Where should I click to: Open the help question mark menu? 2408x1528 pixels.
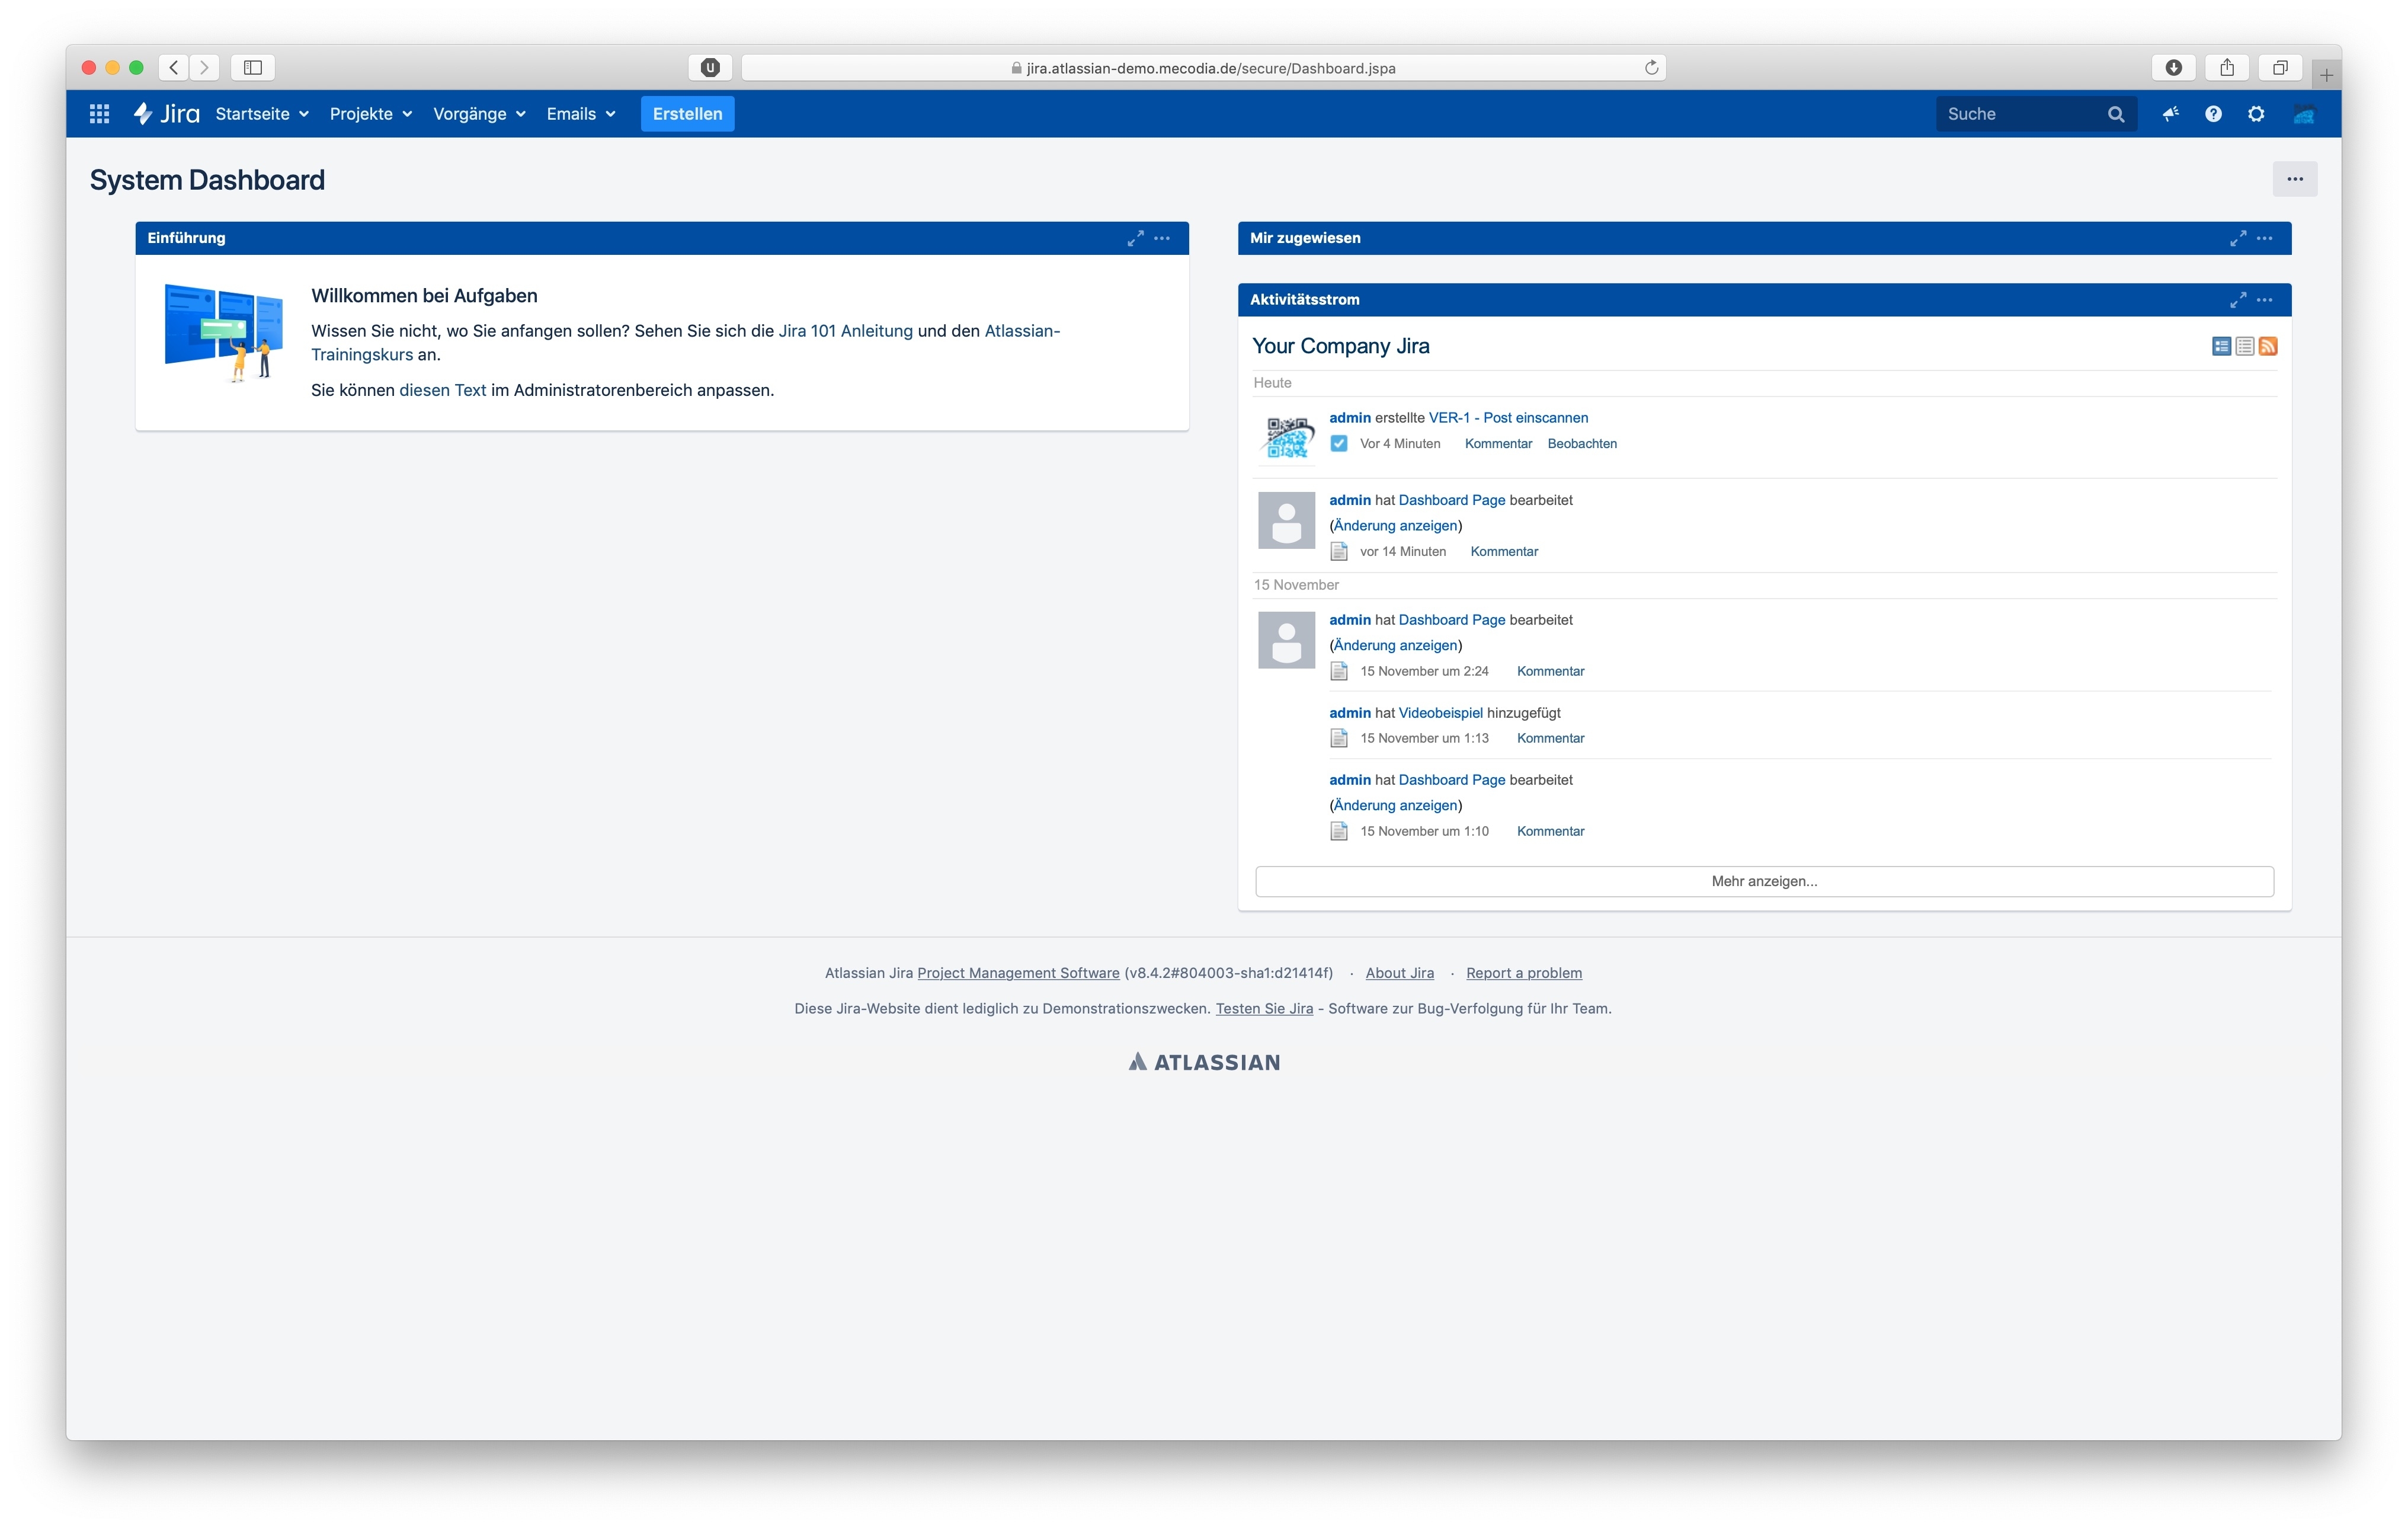(2213, 114)
